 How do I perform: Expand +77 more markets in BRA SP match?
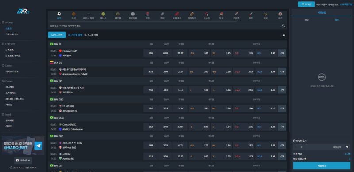(x=282, y=90)
